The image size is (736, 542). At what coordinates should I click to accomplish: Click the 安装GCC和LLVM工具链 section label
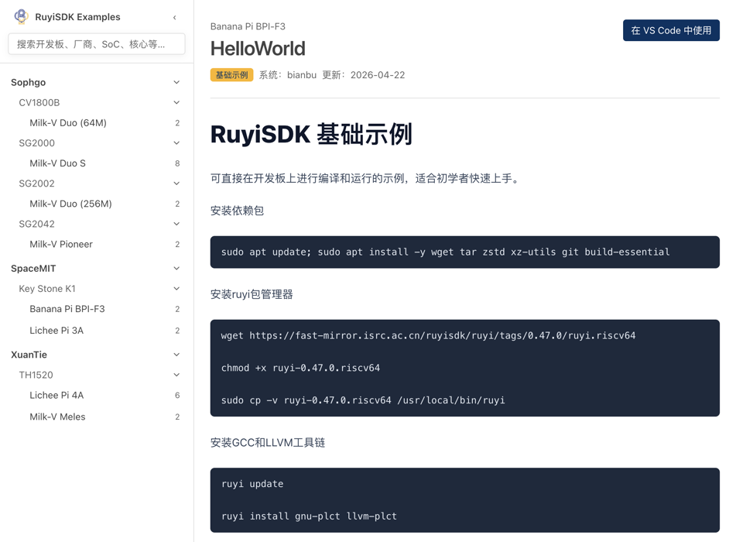tap(268, 442)
